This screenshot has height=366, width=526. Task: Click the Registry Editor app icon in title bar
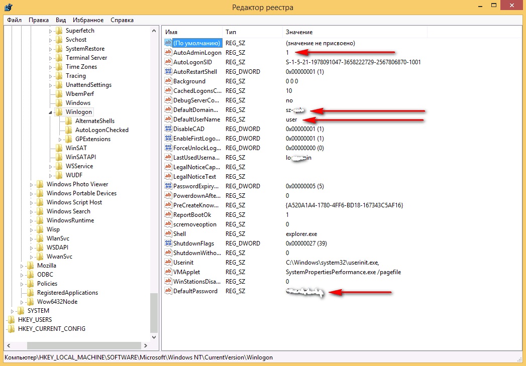pyautogui.click(x=9, y=7)
